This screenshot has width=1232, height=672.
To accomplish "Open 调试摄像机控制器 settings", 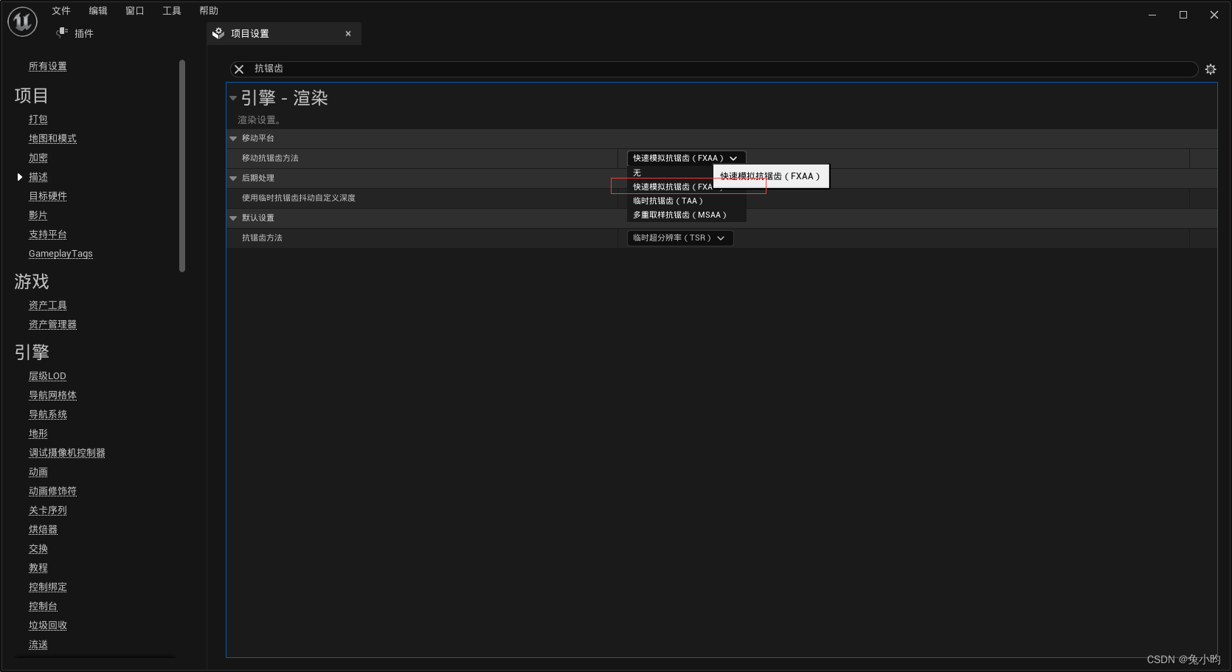I will tap(67, 453).
